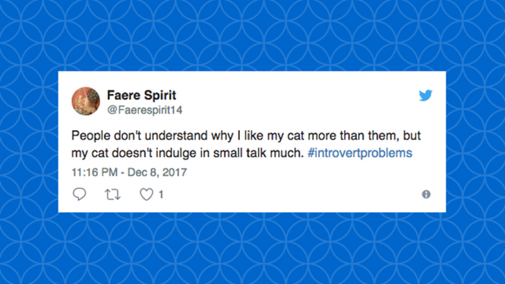
Task: Click the Faere Spirit display name
Action: pyautogui.click(x=141, y=95)
